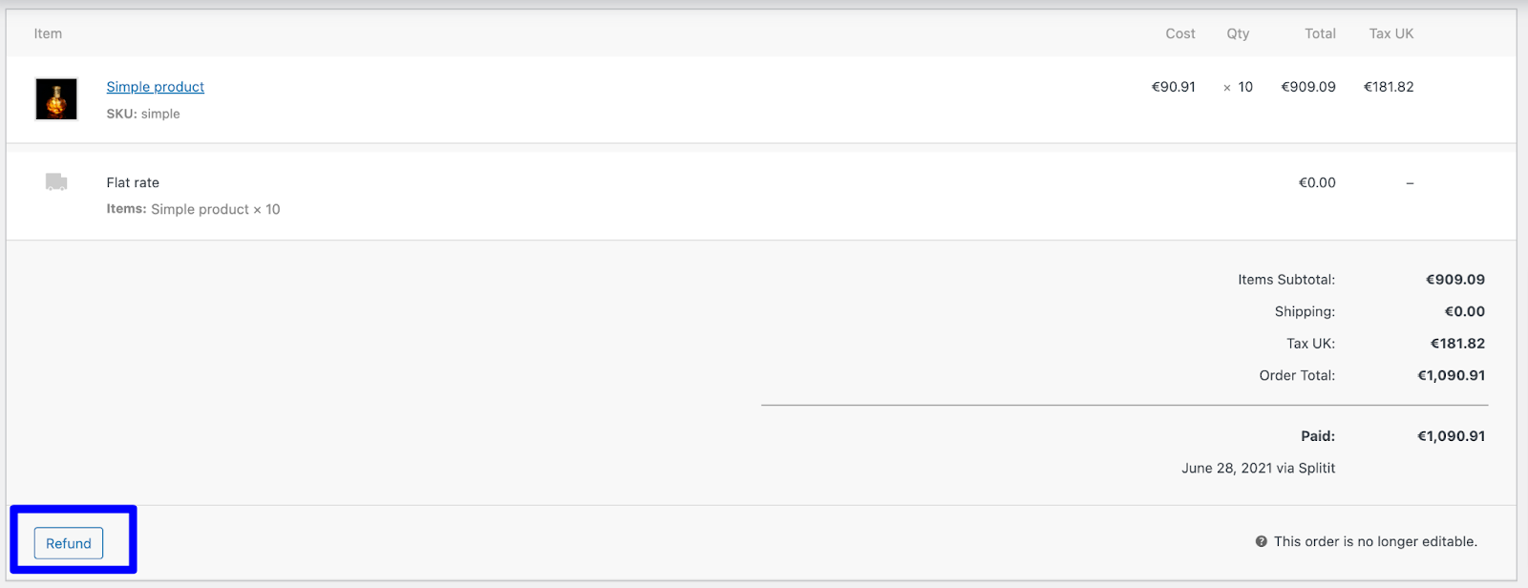Click the Total column header
The height and width of the screenshot is (588, 1528).
1320,33
